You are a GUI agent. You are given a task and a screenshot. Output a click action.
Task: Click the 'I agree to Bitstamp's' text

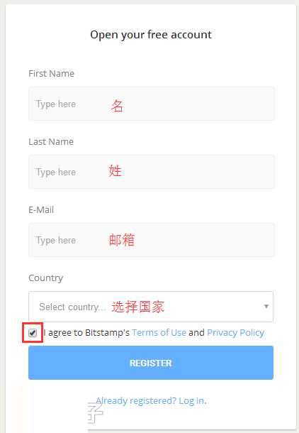coord(87,332)
